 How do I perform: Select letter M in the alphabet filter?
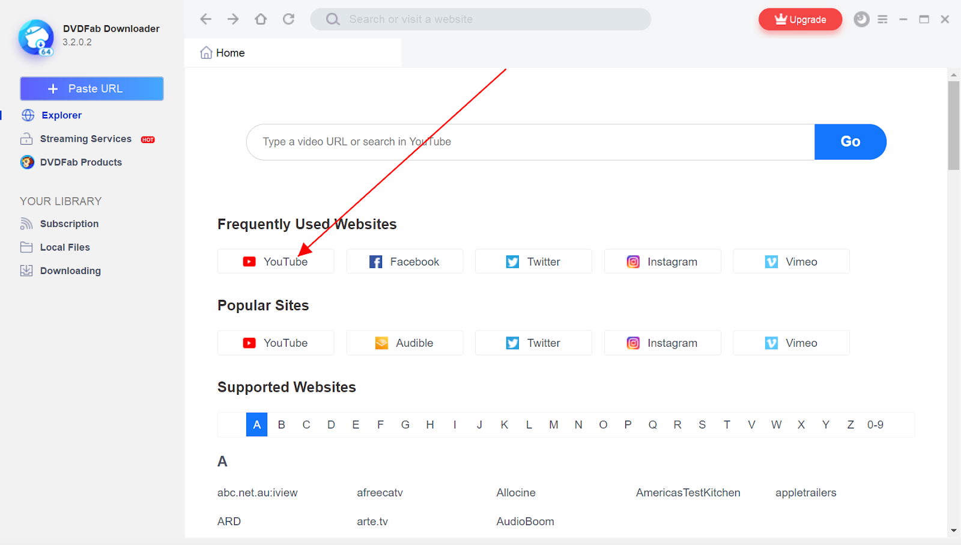[x=554, y=425]
